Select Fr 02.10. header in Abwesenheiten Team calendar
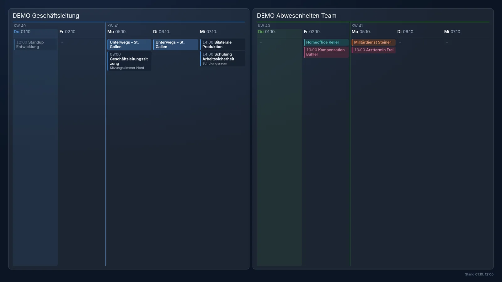The width and height of the screenshot is (502, 282). pyautogui.click(x=312, y=32)
